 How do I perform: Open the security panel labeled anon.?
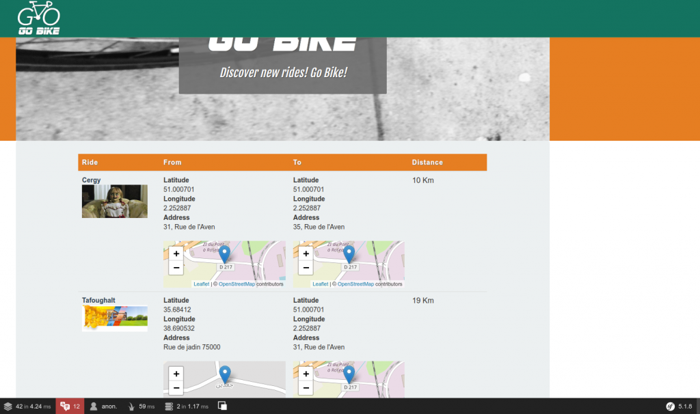coord(103,406)
